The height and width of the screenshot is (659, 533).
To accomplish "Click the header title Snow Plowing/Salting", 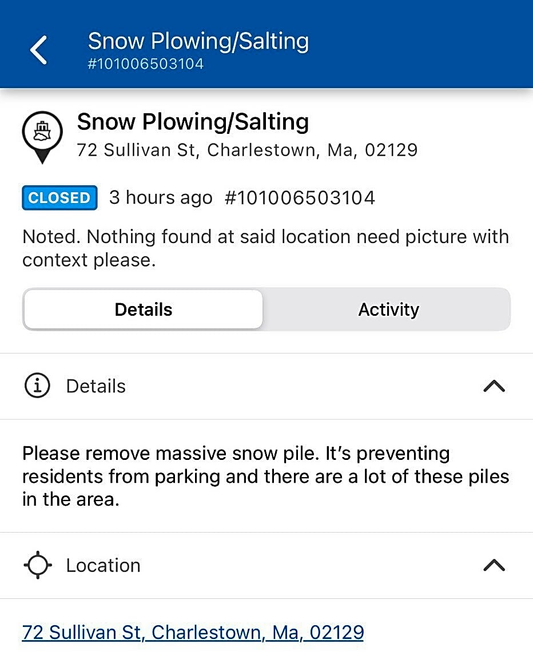I will pos(198,41).
